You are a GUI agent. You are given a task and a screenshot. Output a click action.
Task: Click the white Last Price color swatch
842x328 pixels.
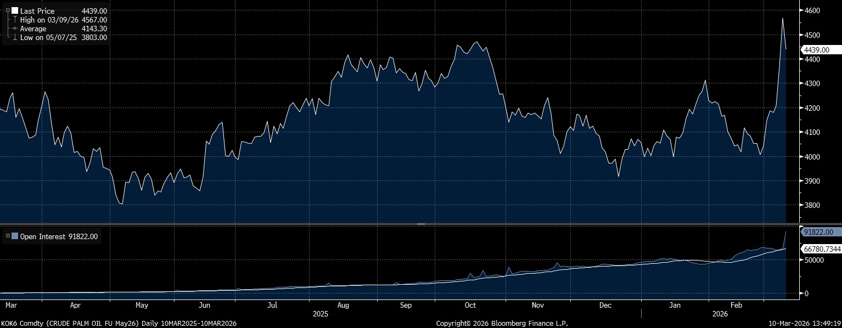click(14, 10)
